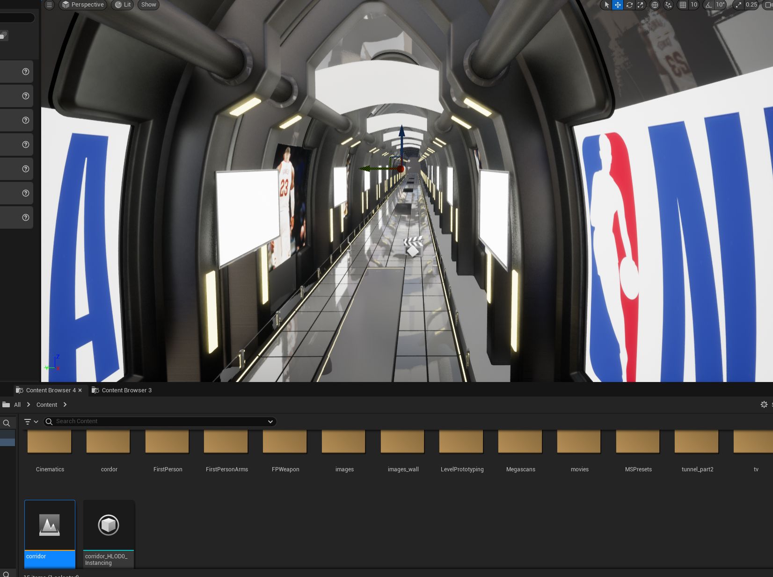The image size is (773, 577).
Task: Select the corridor level asset
Action: 50,534
